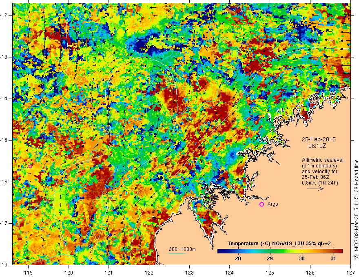Viewport: 359px width, 277px height.
Task: Click the 'and velocity for' caption line
Action: click(319, 171)
